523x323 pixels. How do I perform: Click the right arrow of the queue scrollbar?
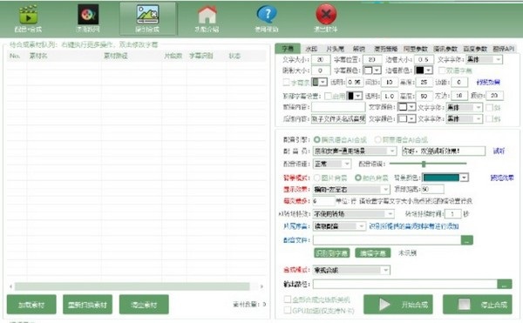pos(261,286)
